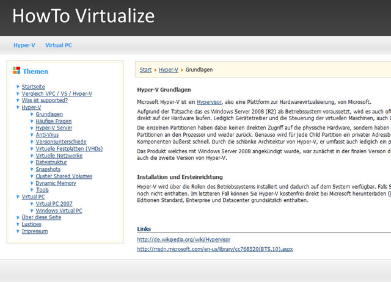Go to Dynamic Memory sidebar link
The height and width of the screenshot is (282, 391).
[x=56, y=183]
